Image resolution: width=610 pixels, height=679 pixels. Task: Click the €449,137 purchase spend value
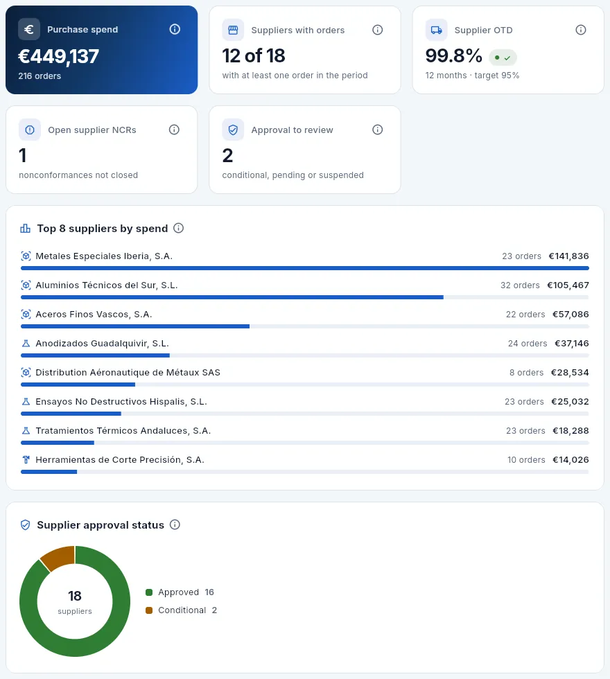coord(58,56)
